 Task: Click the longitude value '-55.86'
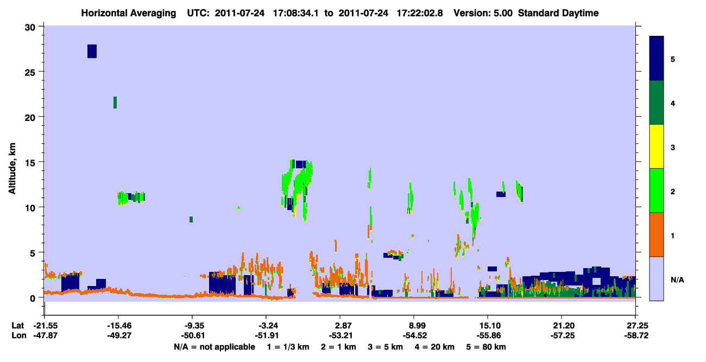[x=488, y=336]
